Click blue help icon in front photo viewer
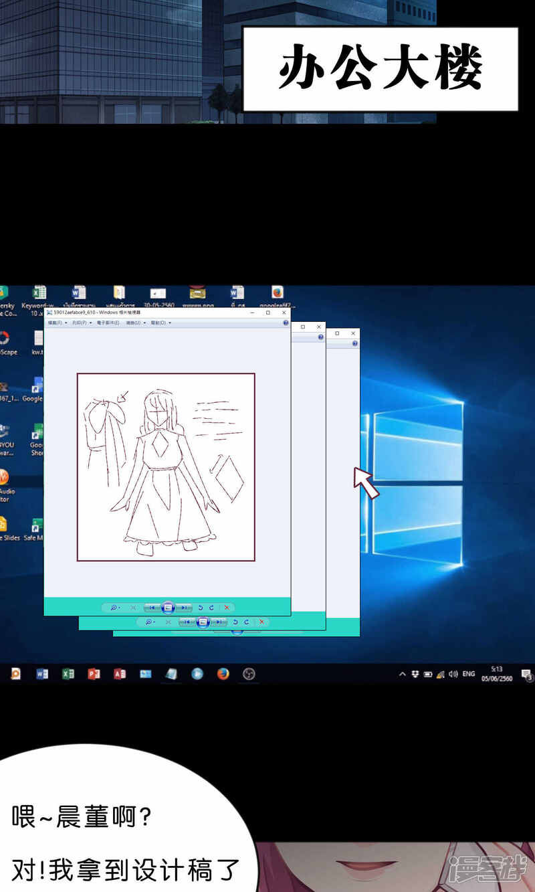The width and height of the screenshot is (535, 892). pos(286,323)
